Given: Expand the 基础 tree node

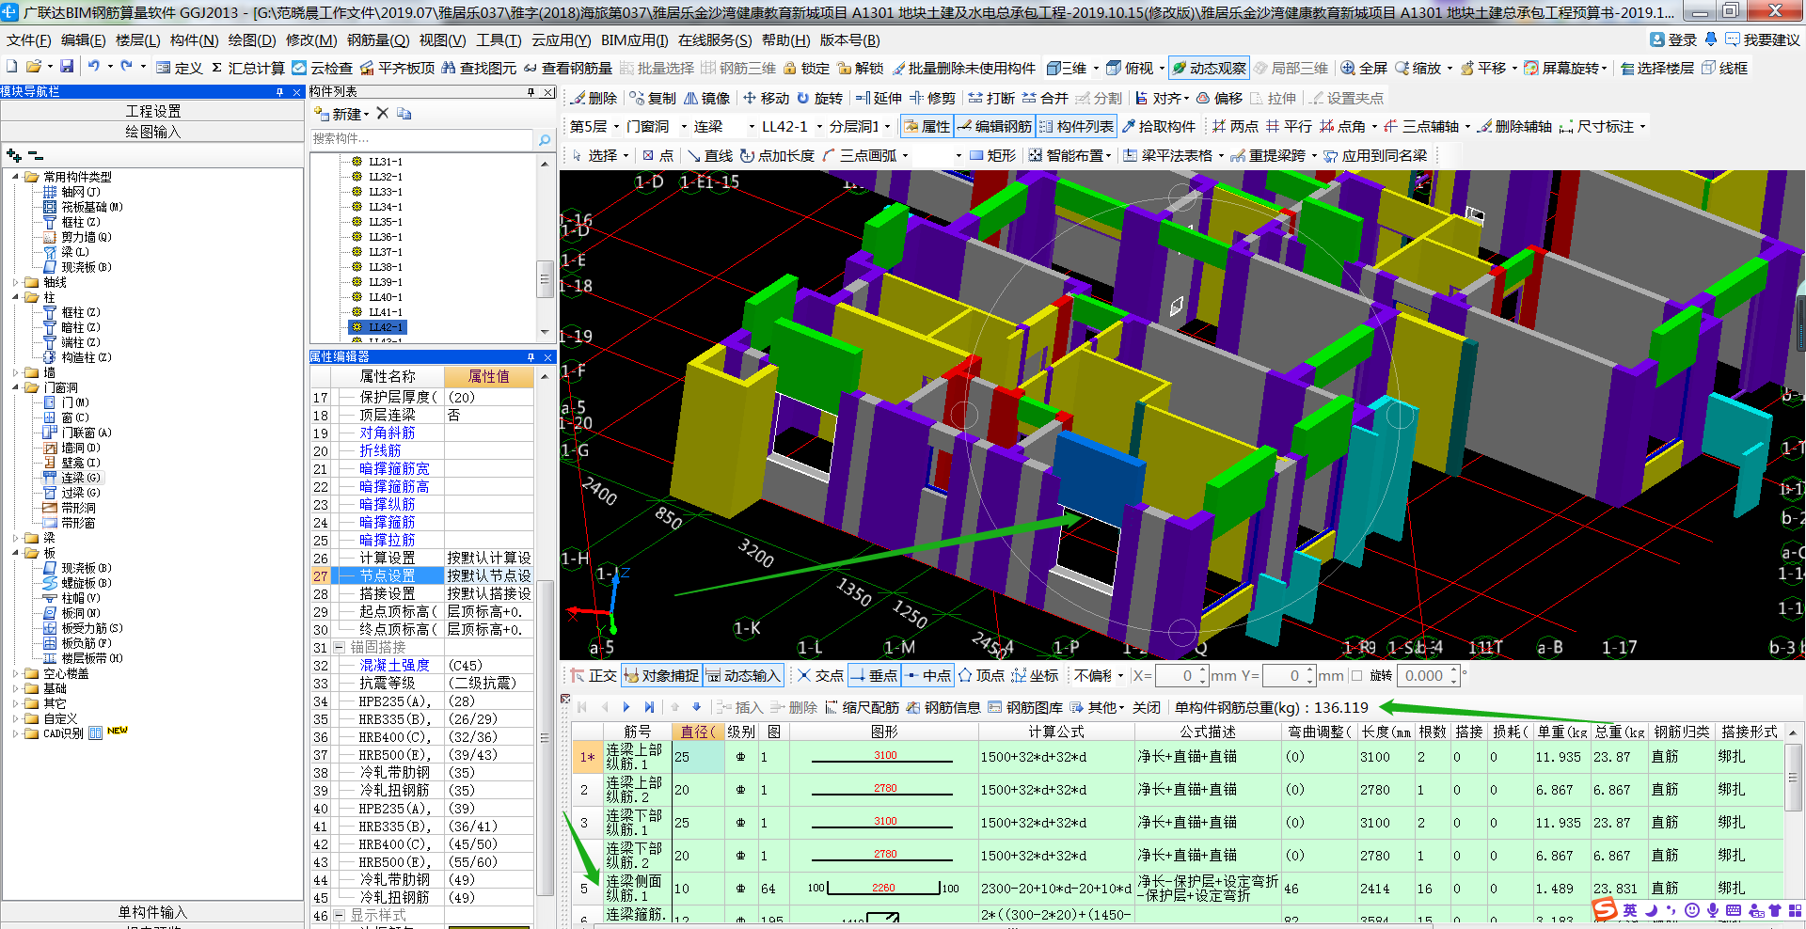Looking at the screenshot, I should 15,688.
